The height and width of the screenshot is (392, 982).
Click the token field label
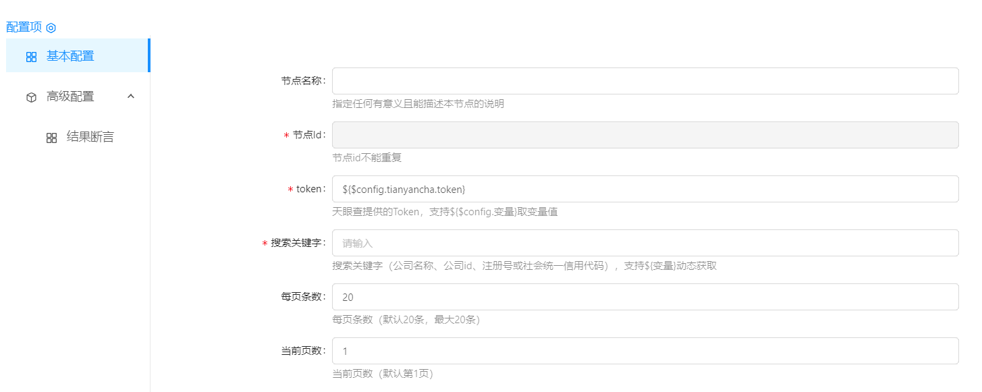click(x=311, y=189)
